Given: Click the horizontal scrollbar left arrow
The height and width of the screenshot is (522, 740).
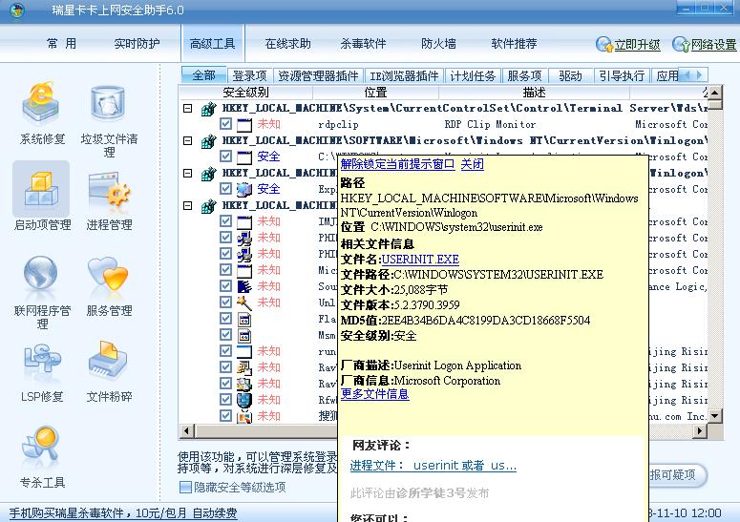Looking at the screenshot, I should (x=187, y=430).
